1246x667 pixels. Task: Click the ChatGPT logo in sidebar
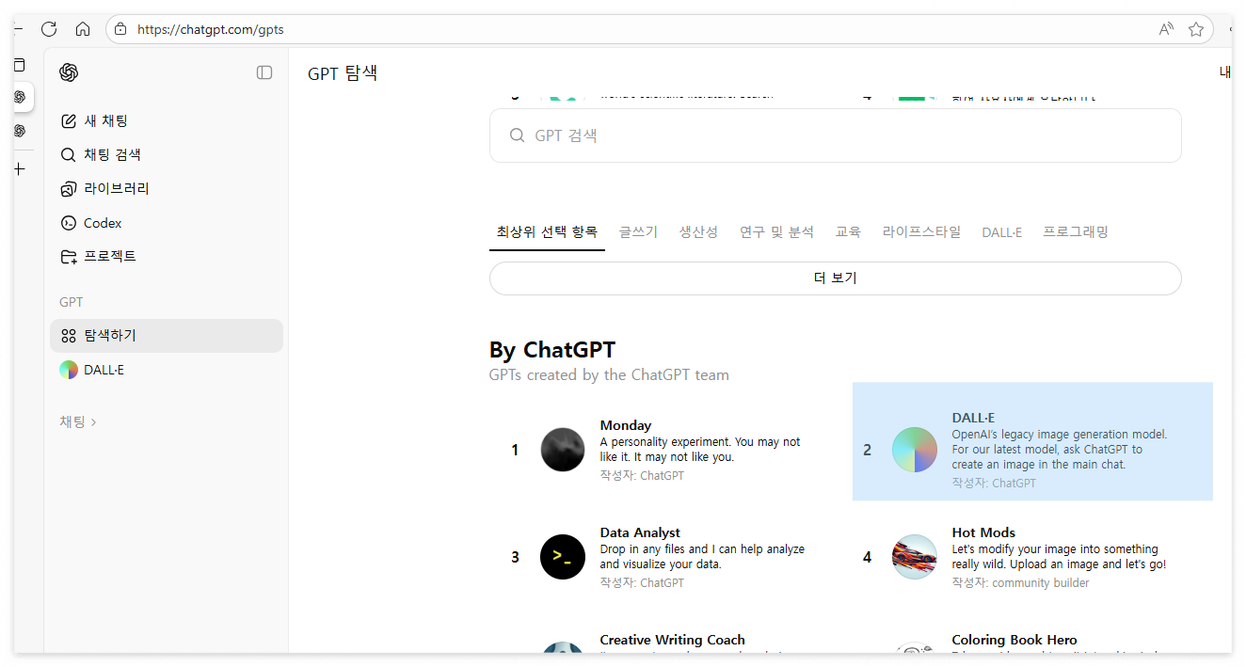click(69, 72)
